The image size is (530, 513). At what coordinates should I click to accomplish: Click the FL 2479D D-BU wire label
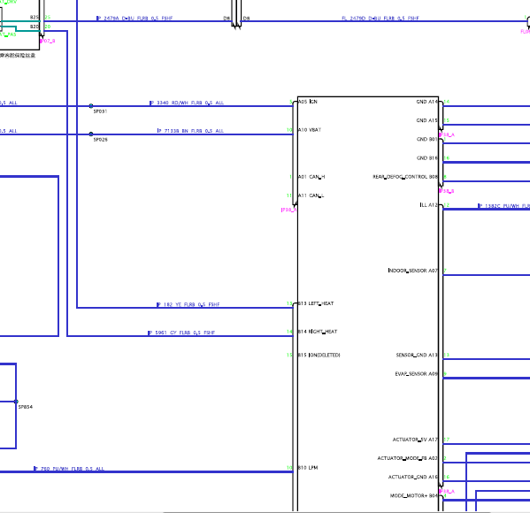pyautogui.click(x=380, y=19)
